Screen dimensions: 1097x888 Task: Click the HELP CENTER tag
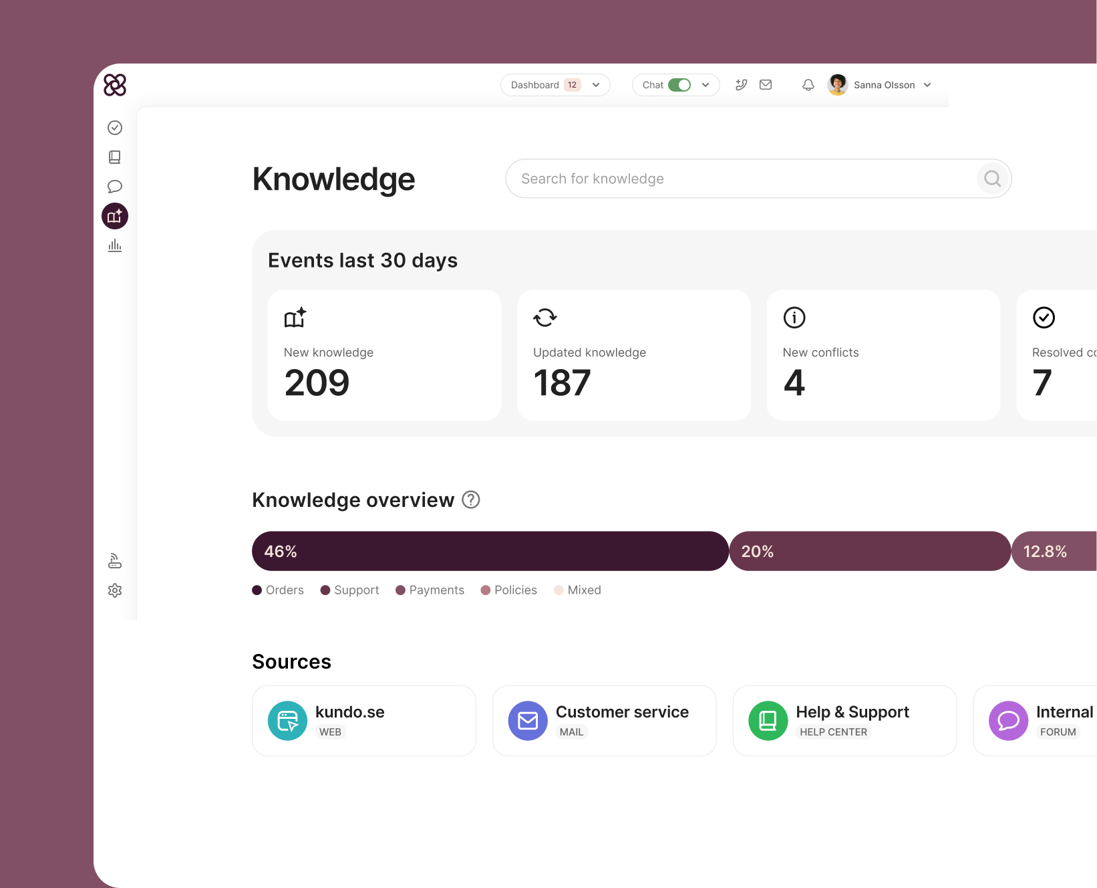[x=834, y=732]
